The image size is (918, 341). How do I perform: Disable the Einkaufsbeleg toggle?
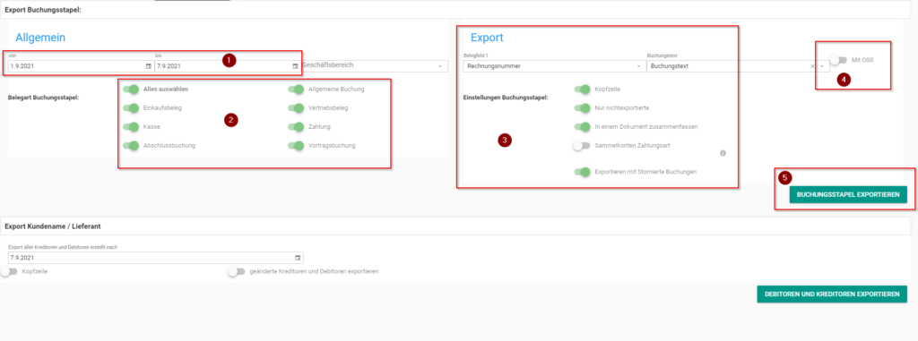131,108
